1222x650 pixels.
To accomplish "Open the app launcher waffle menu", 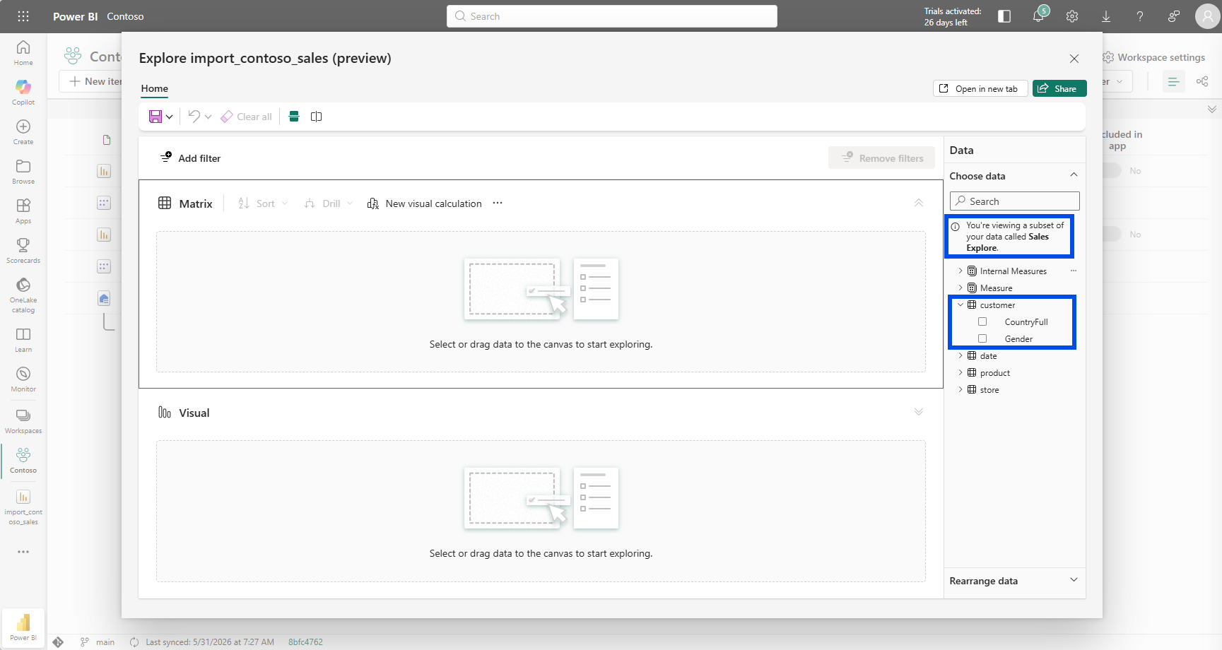I will click(23, 16).
